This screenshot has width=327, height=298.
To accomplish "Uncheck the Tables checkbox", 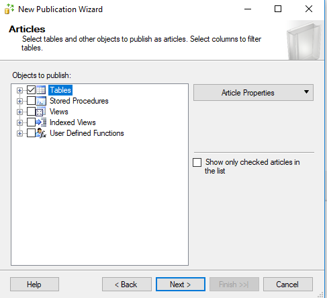I will (31, 90).
